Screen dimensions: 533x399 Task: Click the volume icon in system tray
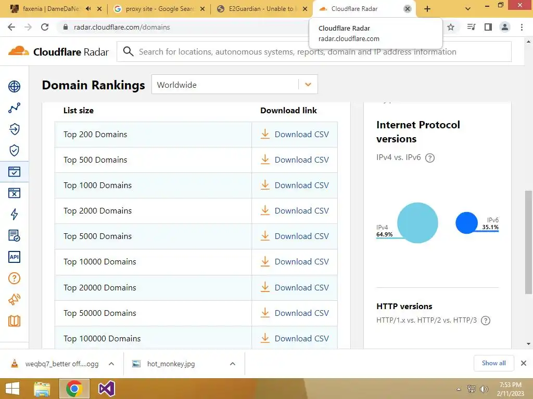(484, 389)
